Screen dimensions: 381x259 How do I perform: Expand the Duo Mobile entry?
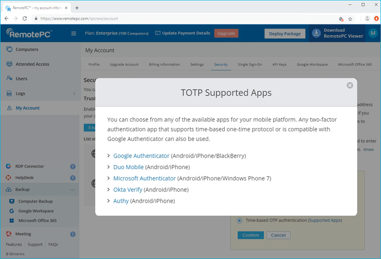click(109, 167)
